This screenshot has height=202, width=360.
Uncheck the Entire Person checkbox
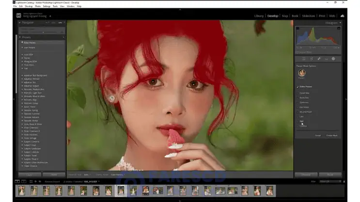click(x=298, y=87)
